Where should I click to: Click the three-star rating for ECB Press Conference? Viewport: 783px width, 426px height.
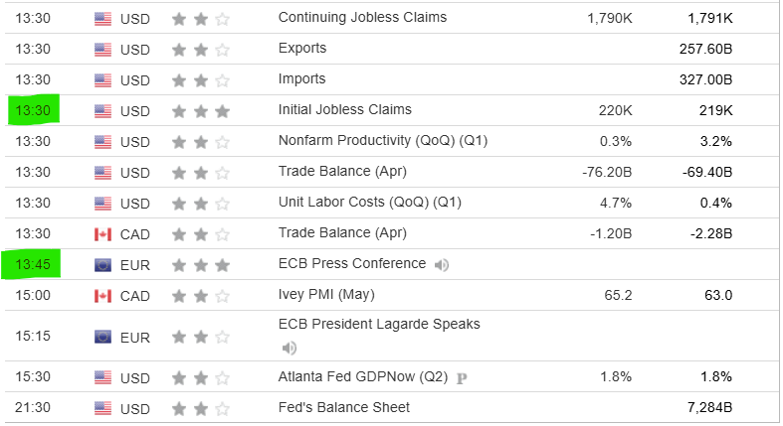coord(201,265)
